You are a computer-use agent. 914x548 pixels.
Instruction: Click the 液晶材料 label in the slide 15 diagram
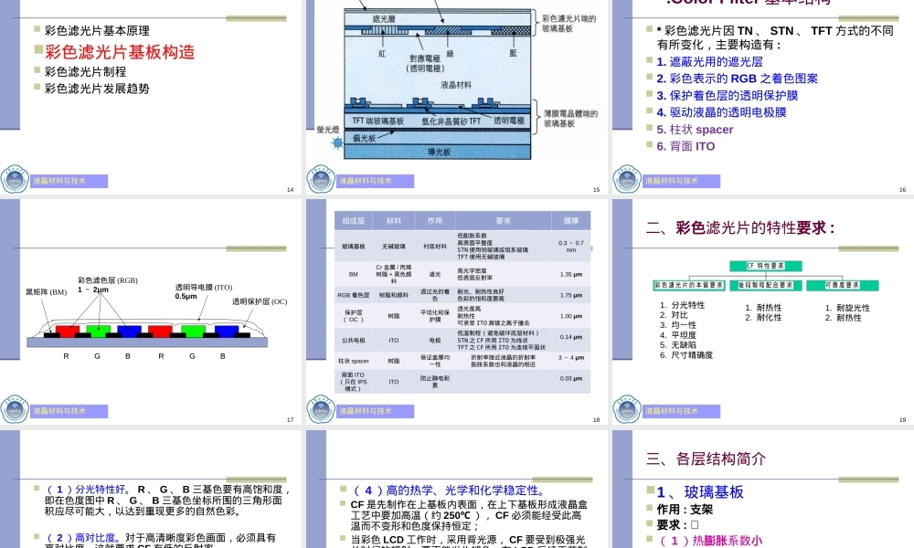[456, 85]
